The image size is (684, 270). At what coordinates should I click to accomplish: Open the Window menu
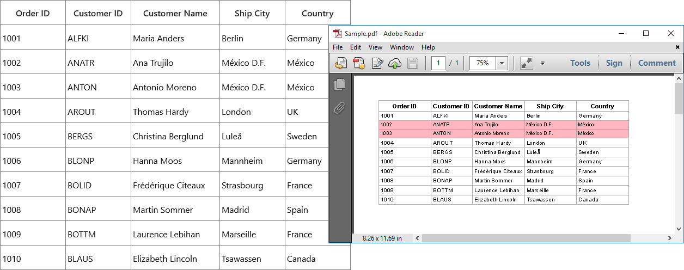point(402,47)
